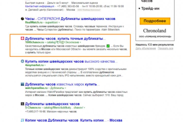The height and width of the screenshot is (122, 183).
Task: Click the 4asymarket.ru clock favicon
Action: pos(22,61)
